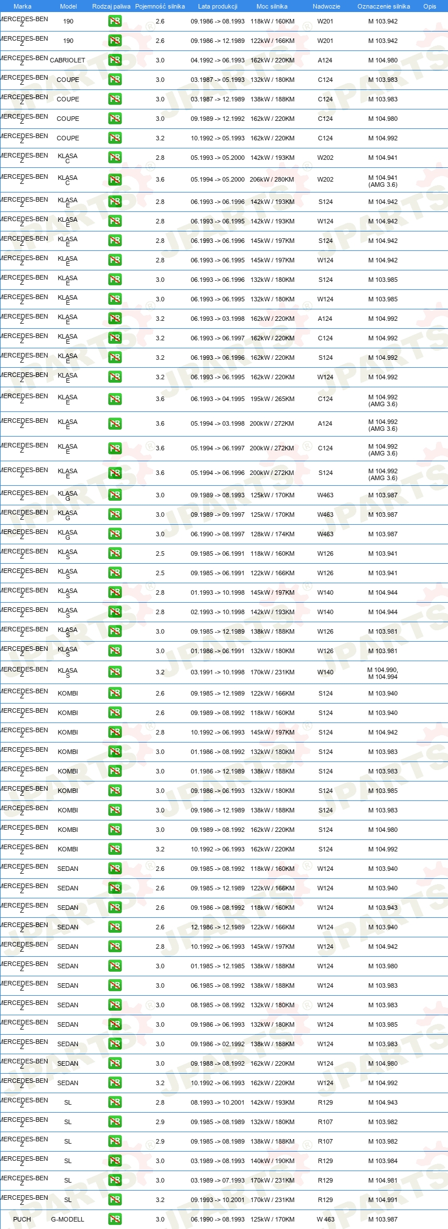Click the fuel icon in the PUCH G-MODELL row

115,1219
